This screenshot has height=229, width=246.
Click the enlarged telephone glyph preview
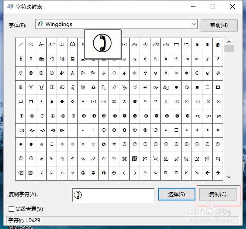[x=103, y=44]
